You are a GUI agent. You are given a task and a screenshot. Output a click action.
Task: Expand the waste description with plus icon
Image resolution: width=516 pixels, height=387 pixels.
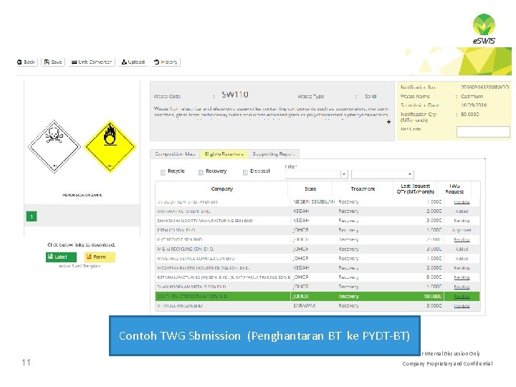(388, 122)
